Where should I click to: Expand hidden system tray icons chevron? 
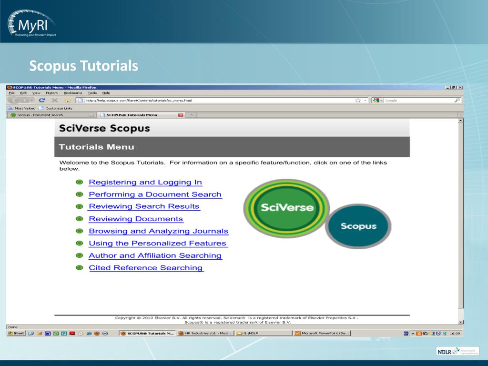click(x=413, y=333)
